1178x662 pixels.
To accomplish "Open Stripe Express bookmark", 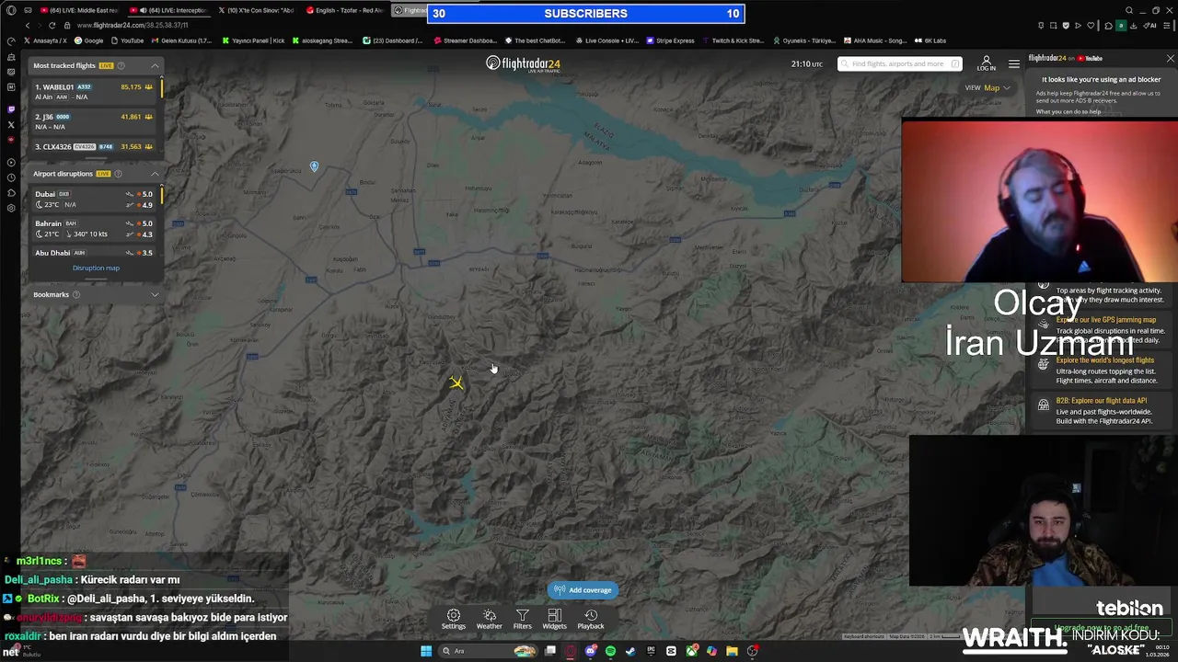I will [x=671, y=40].
